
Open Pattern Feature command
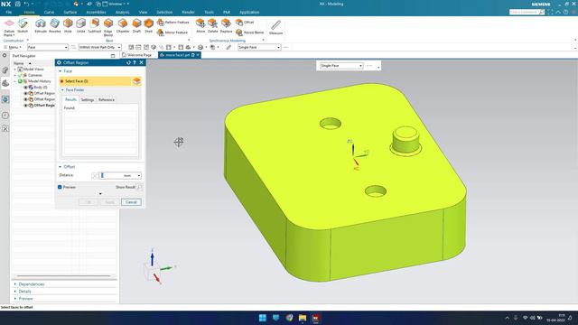coord(172,23)
